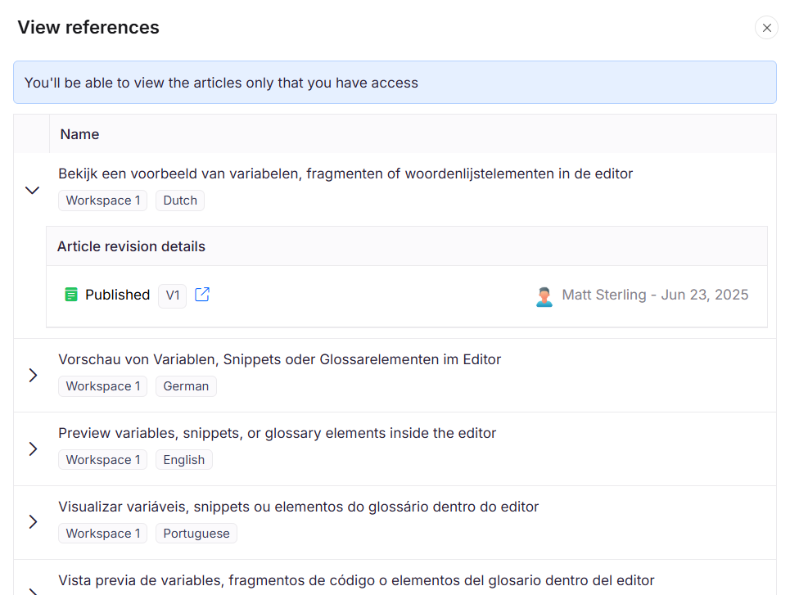Select 'Preview variables, snippets, or glossary' title

coord(277,433)
